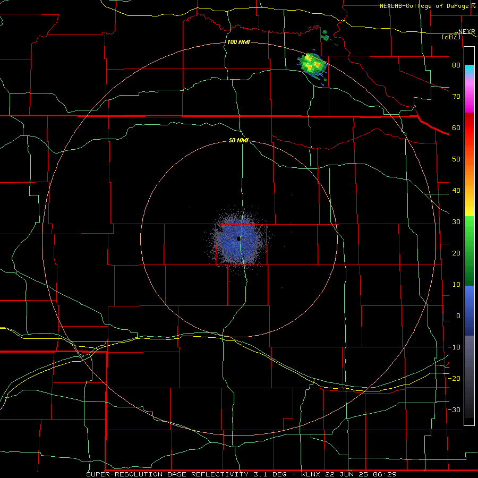Click the red segment of the color bar
478x478 pixels.
point(469,128)
